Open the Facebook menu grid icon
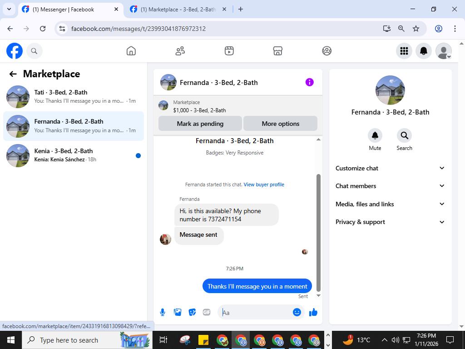Viewport: 465px width, 349px height. click(404, 51)
